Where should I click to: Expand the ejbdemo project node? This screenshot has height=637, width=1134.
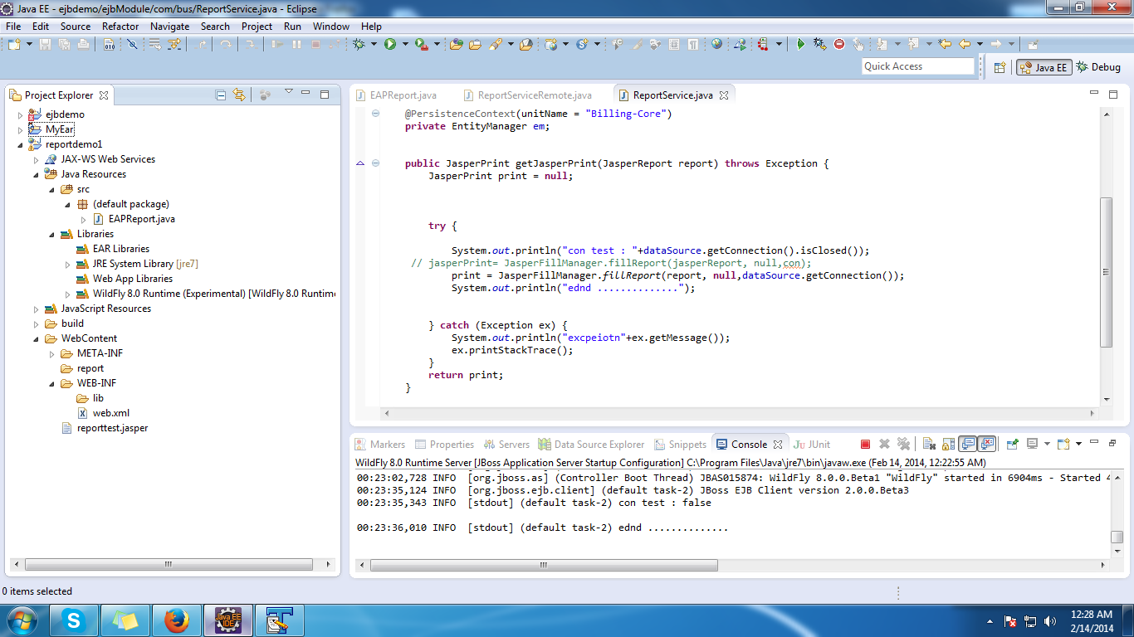(x=21, y=114)
